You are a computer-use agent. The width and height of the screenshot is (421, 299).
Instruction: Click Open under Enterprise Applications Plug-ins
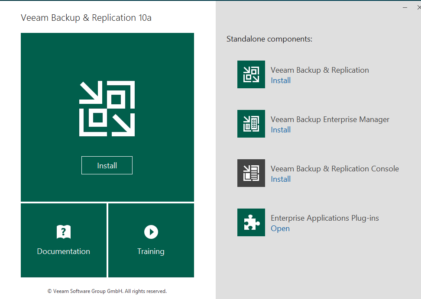tap(280, 228)
